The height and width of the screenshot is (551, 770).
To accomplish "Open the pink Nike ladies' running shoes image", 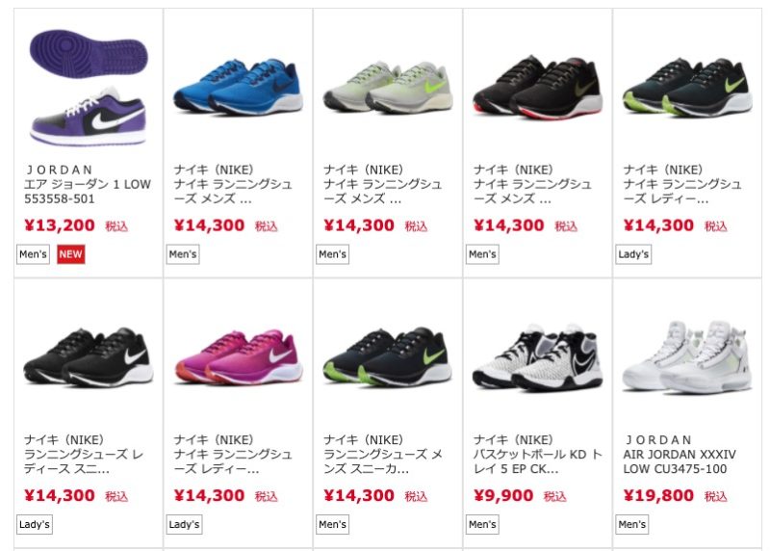I will (238, 356).
